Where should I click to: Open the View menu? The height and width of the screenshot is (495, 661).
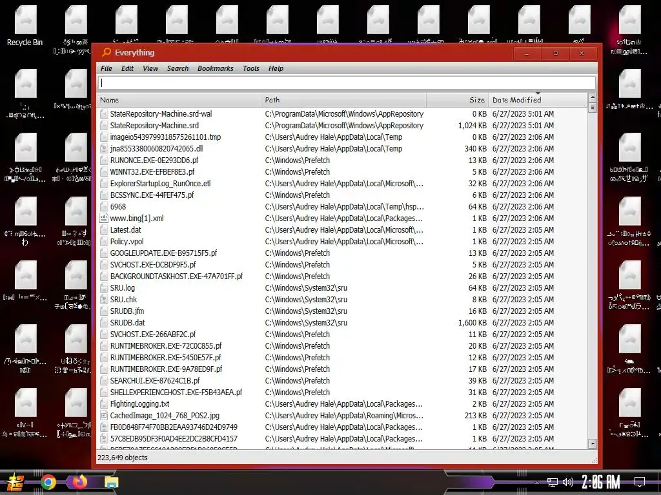(150, 68)
